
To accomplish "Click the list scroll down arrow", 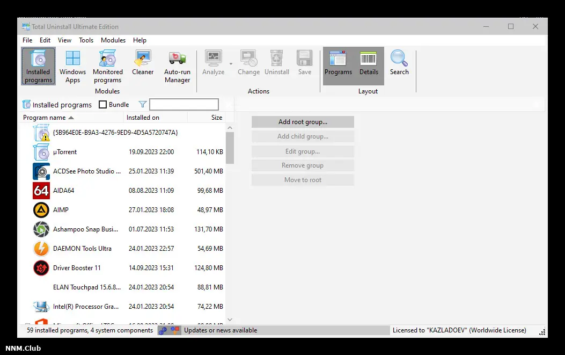I will [x=230, y=320].
